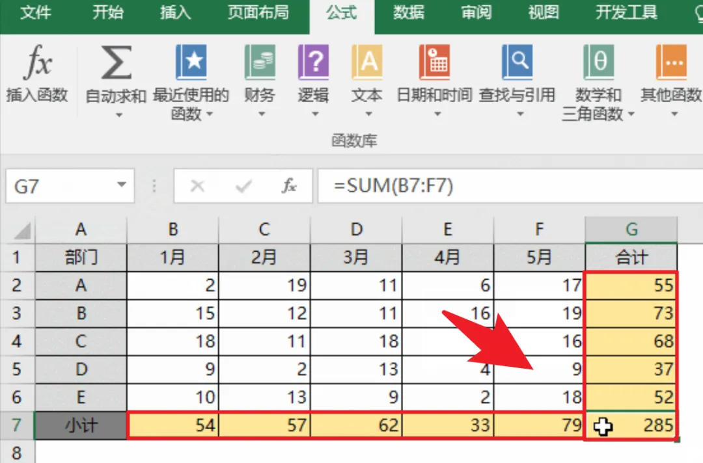703x463 pixels.
Task: Expand the More Functions dropdown arrow
Action: 674,114
